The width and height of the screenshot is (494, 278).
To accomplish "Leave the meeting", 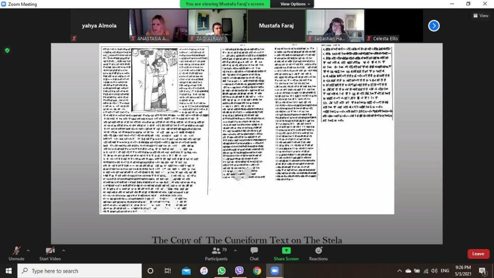I will [478, 254].
